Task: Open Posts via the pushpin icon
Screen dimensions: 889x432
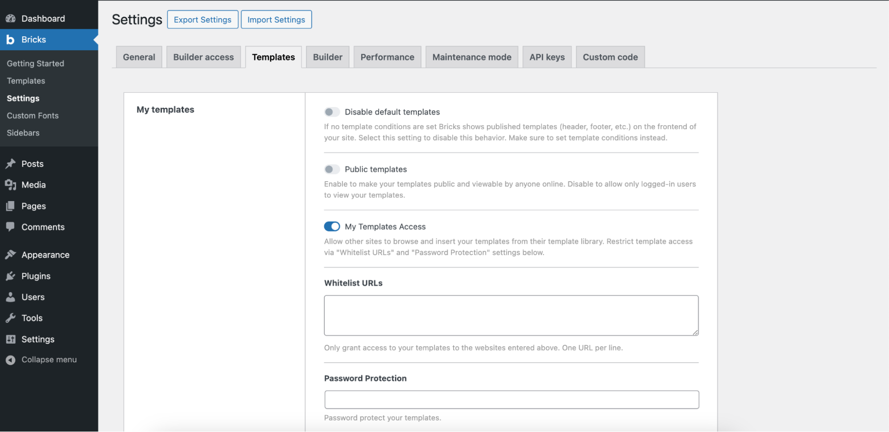Action: (11, 164)
